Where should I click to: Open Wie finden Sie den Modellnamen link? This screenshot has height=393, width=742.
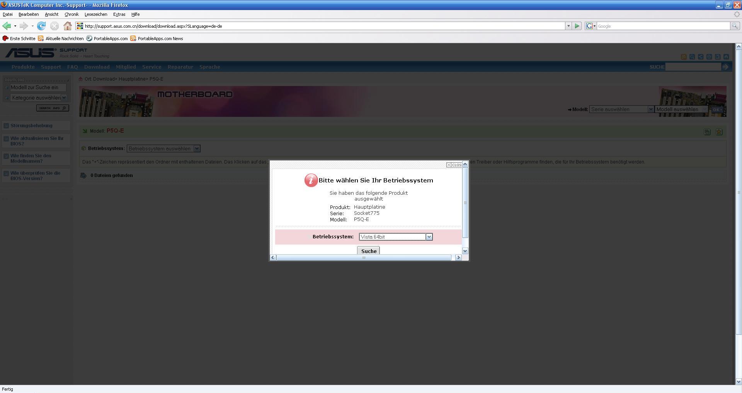point(31,159)
